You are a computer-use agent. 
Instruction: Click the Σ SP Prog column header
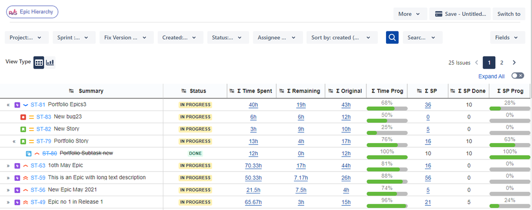[510, 91]
